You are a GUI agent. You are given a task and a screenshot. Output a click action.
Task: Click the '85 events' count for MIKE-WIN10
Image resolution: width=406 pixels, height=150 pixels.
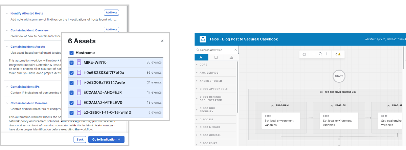tap(154, 62)
